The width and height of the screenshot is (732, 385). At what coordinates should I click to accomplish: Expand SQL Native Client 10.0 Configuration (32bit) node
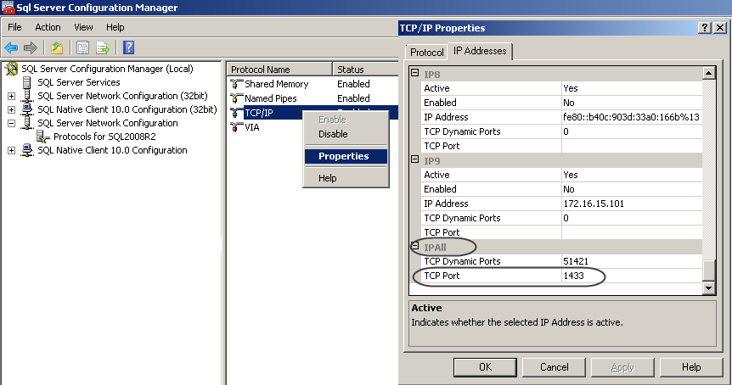click(x=11, y=110)
